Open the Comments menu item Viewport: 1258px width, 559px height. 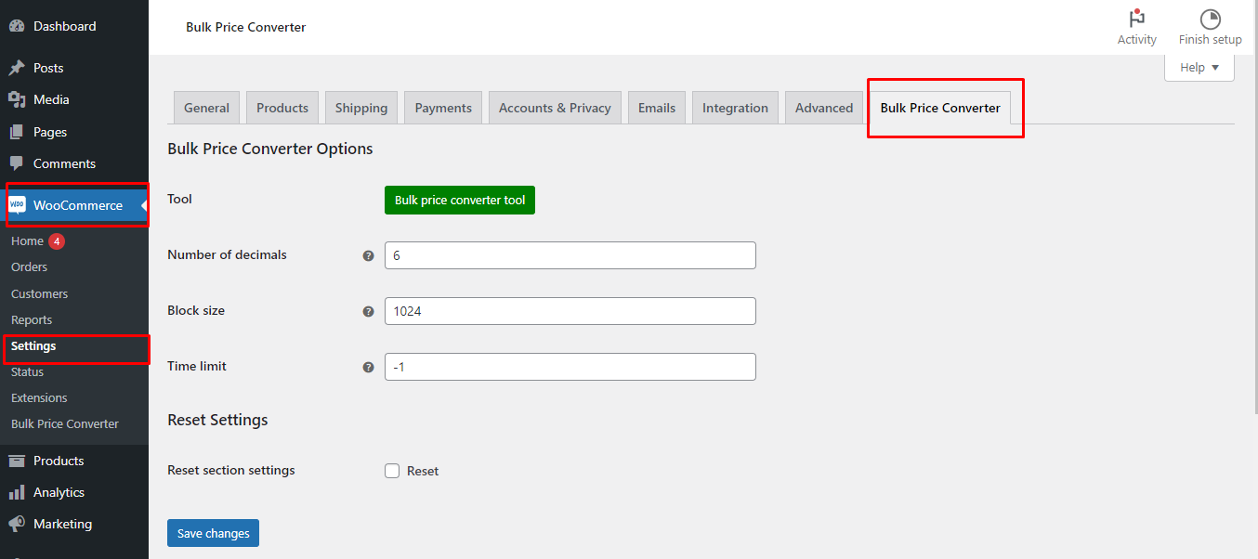coord(74,163)
